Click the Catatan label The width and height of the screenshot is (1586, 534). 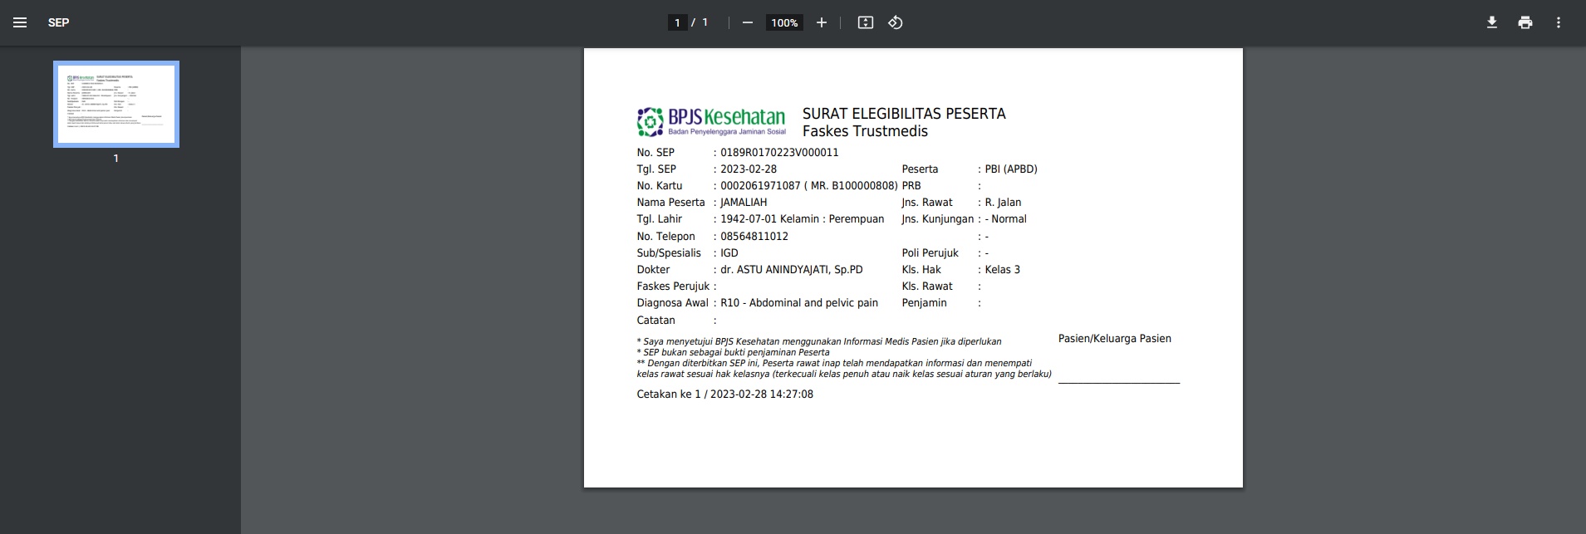[x=656, y=321]
